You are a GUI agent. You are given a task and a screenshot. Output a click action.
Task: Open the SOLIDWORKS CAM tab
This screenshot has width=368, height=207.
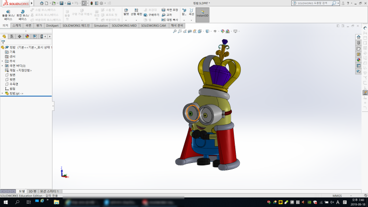tap(154, 26)
